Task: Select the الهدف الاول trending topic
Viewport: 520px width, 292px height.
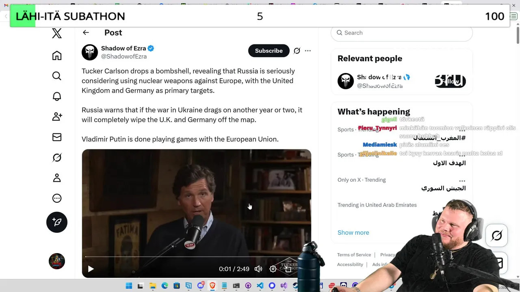Action: 449,163
